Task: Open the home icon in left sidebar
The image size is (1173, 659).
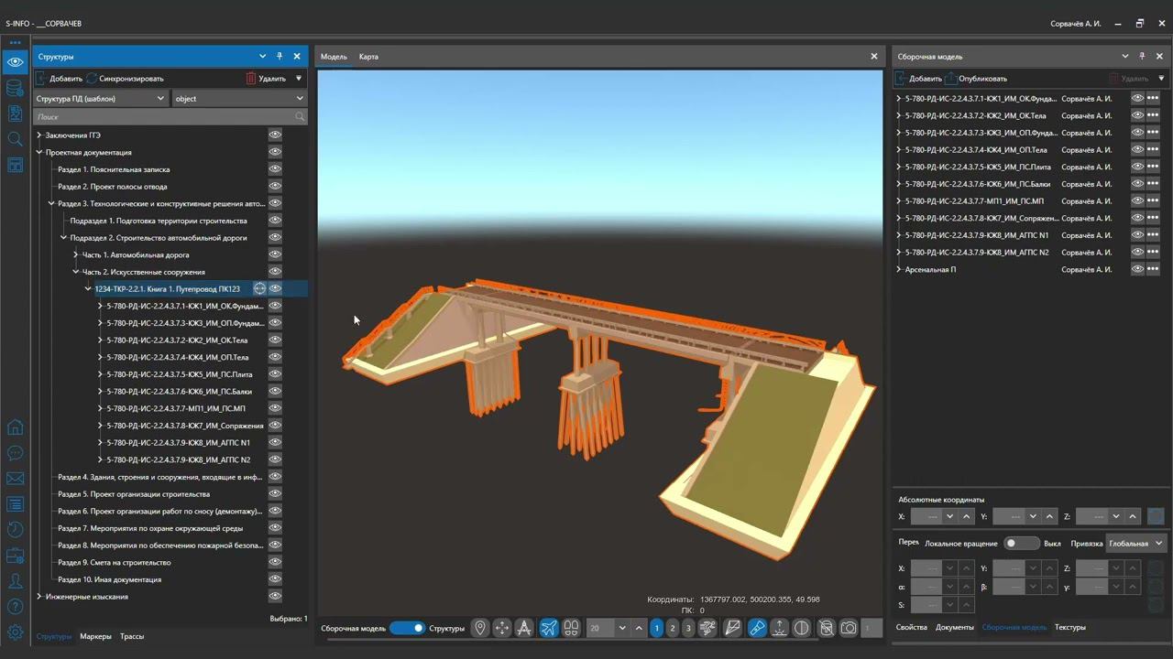Action: [x=15, y=427]
